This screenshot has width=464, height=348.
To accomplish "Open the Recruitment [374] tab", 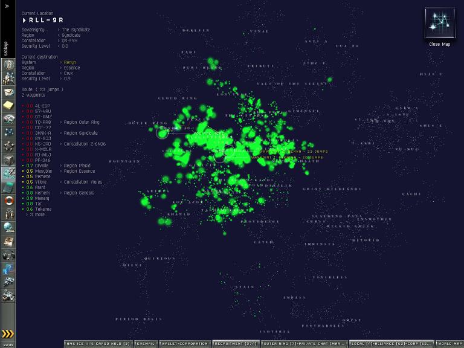I will pyautogui.click(x=236, y=344).
